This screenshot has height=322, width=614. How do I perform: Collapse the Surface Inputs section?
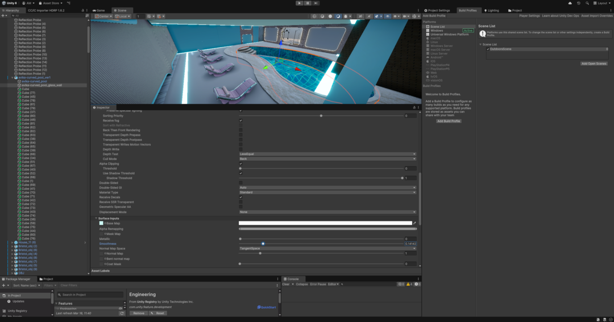96,218
